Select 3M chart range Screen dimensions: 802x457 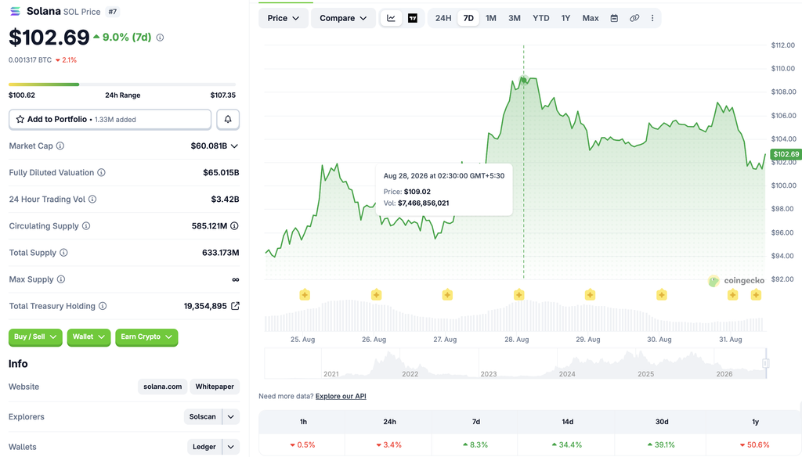[x=515, y=18]
